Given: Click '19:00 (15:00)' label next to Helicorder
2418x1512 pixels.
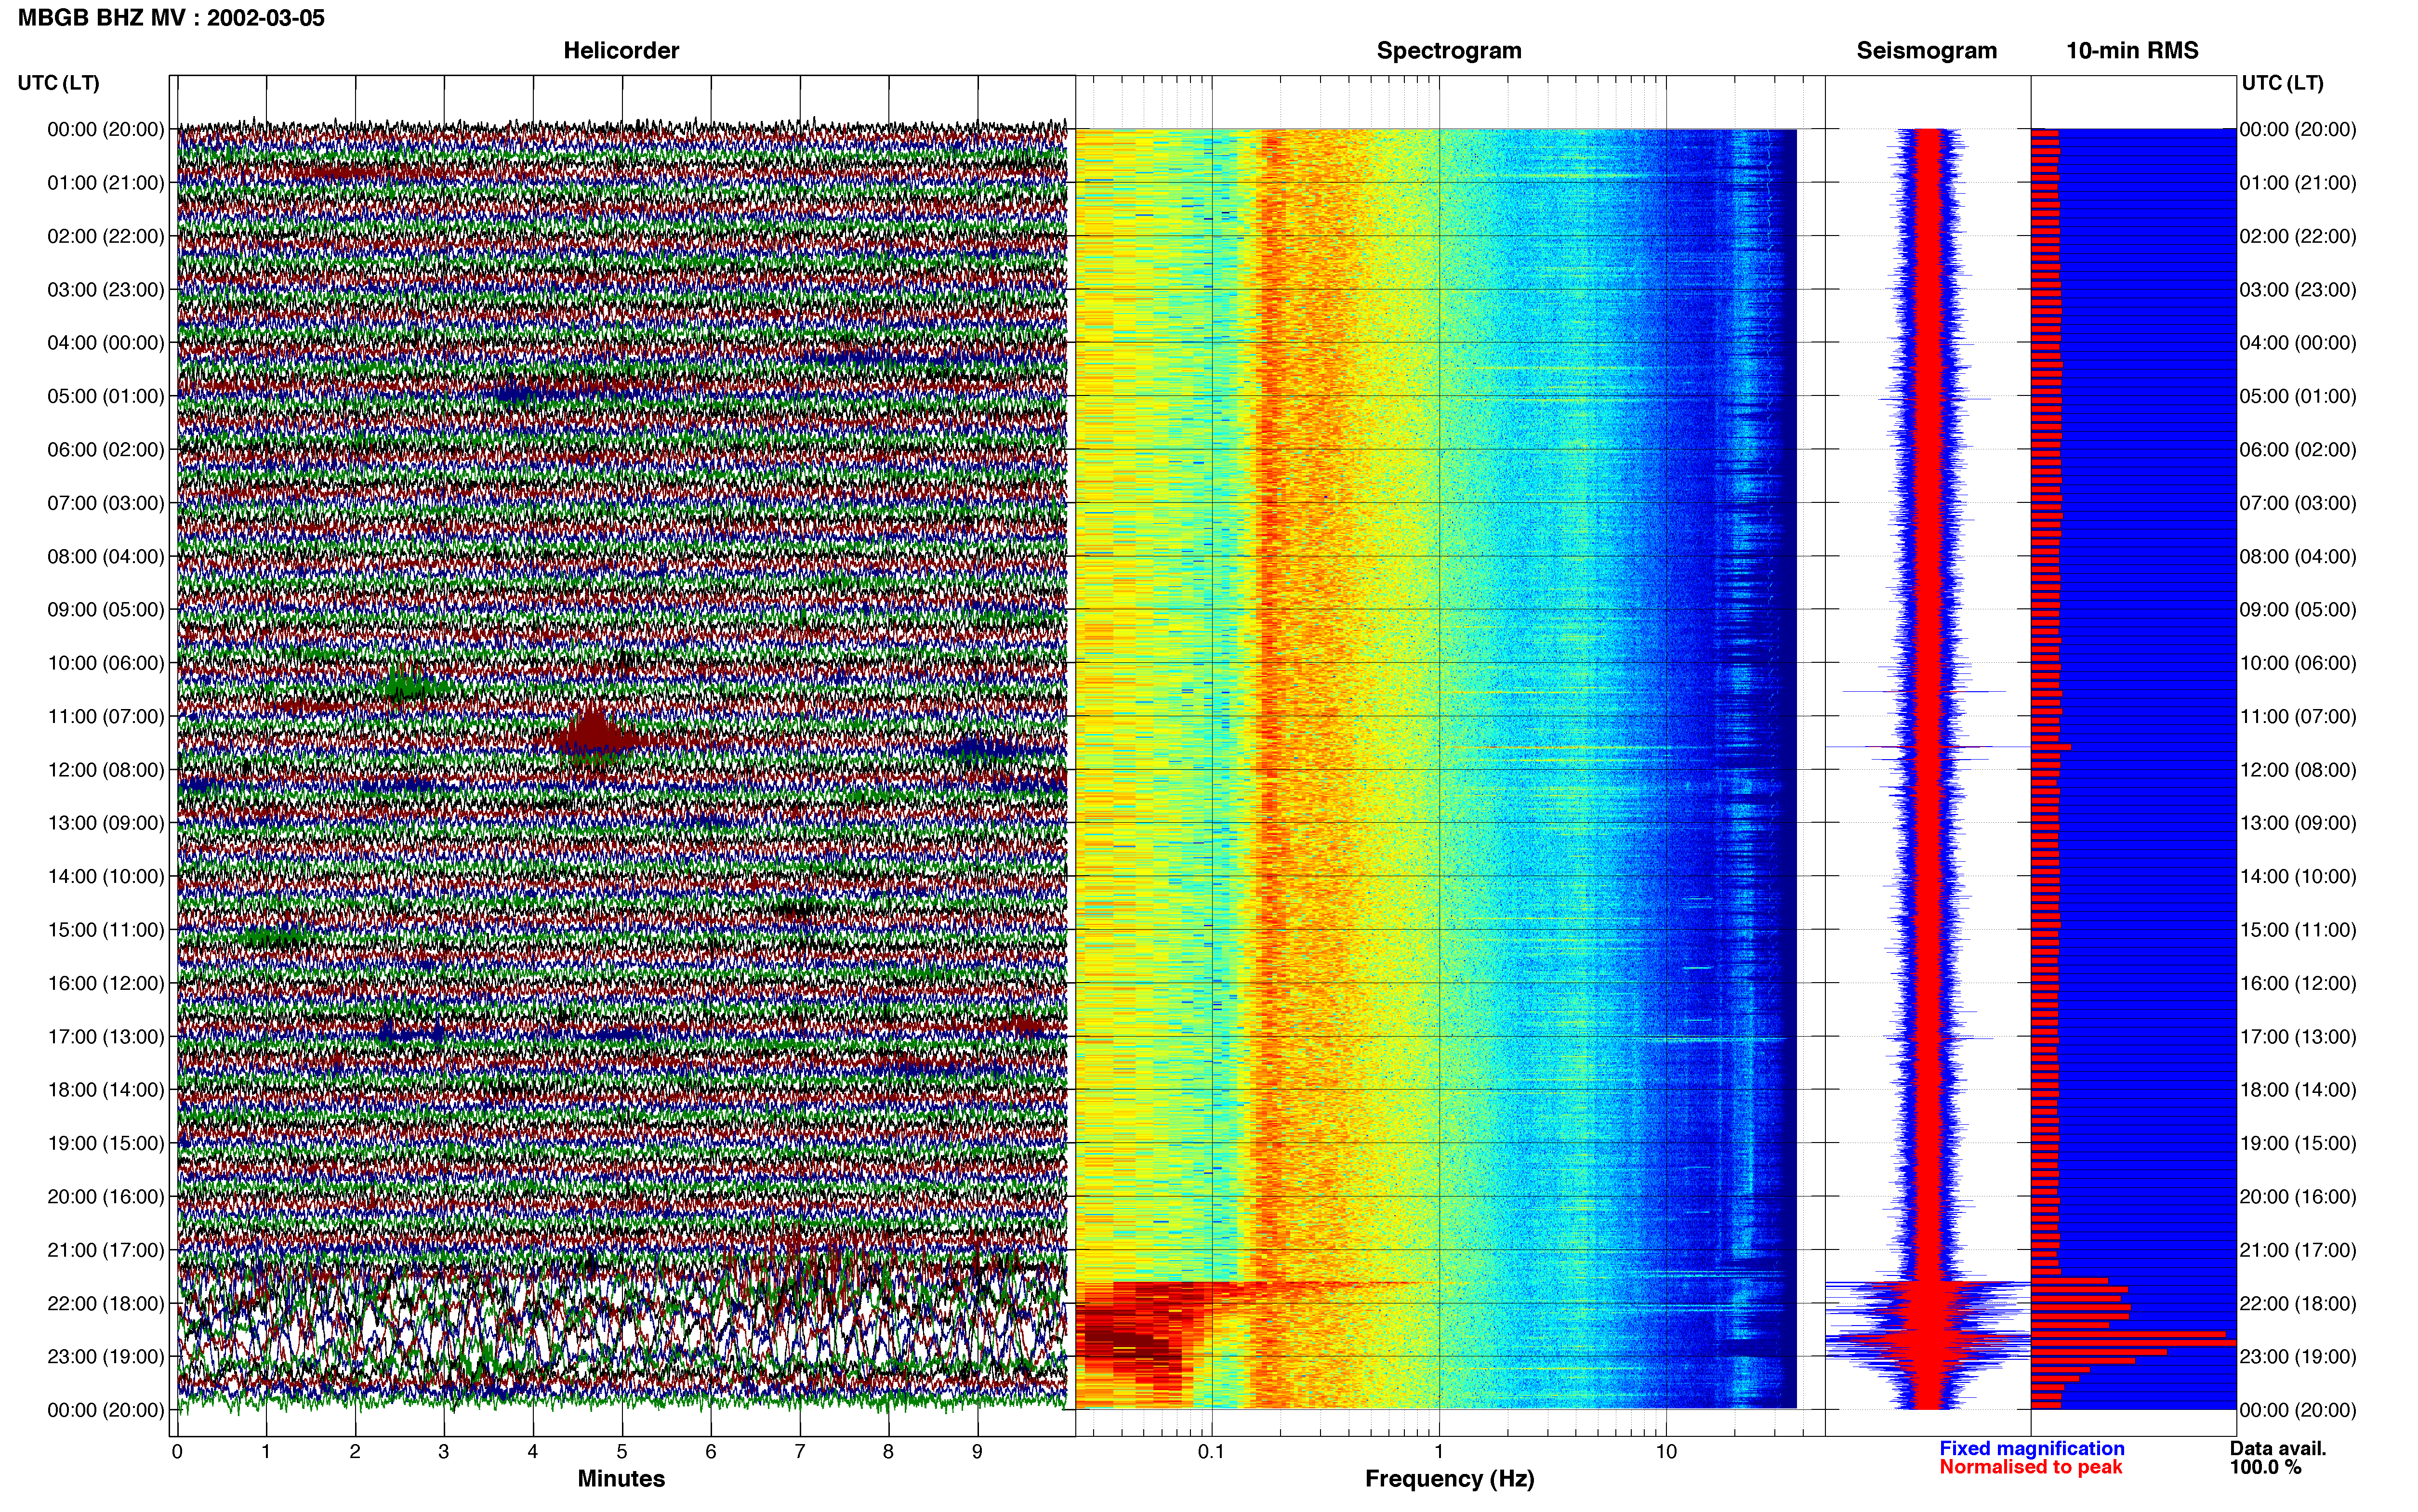Looking at the screenshot, I should tap(106, 1143).
